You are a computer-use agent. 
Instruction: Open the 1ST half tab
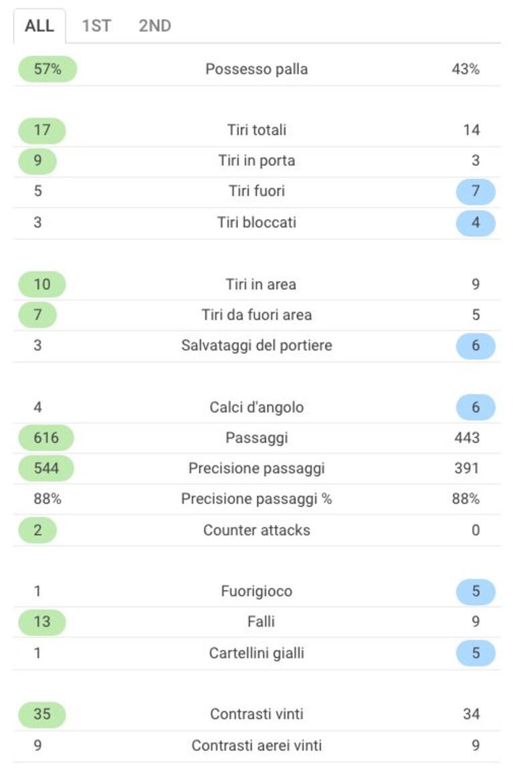[97, 25]
